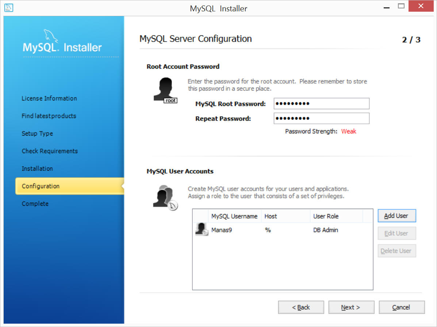Click the MySQL User Accounts heading
Image resolution: width=437 pixels, height=327 pixels.
point(180,171)
